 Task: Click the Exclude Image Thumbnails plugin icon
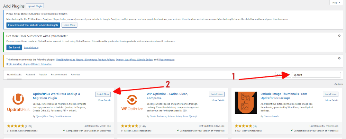(246, 103)
